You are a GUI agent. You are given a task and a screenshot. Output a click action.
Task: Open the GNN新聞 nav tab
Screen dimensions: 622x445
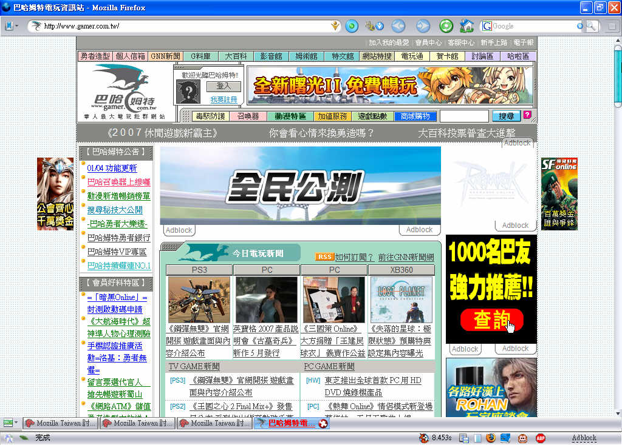(165, 56)
